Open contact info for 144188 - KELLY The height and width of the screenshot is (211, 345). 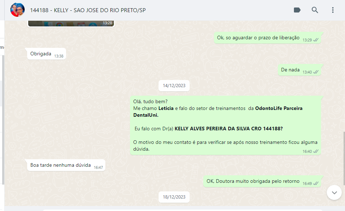pos(88,10)
